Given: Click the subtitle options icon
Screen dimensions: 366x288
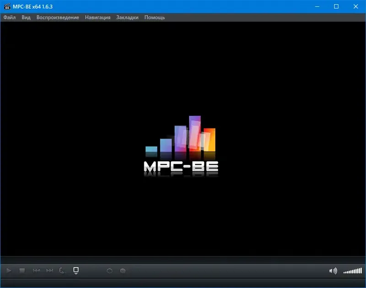Looking at the screenshot, I should [x=123, y=271].
